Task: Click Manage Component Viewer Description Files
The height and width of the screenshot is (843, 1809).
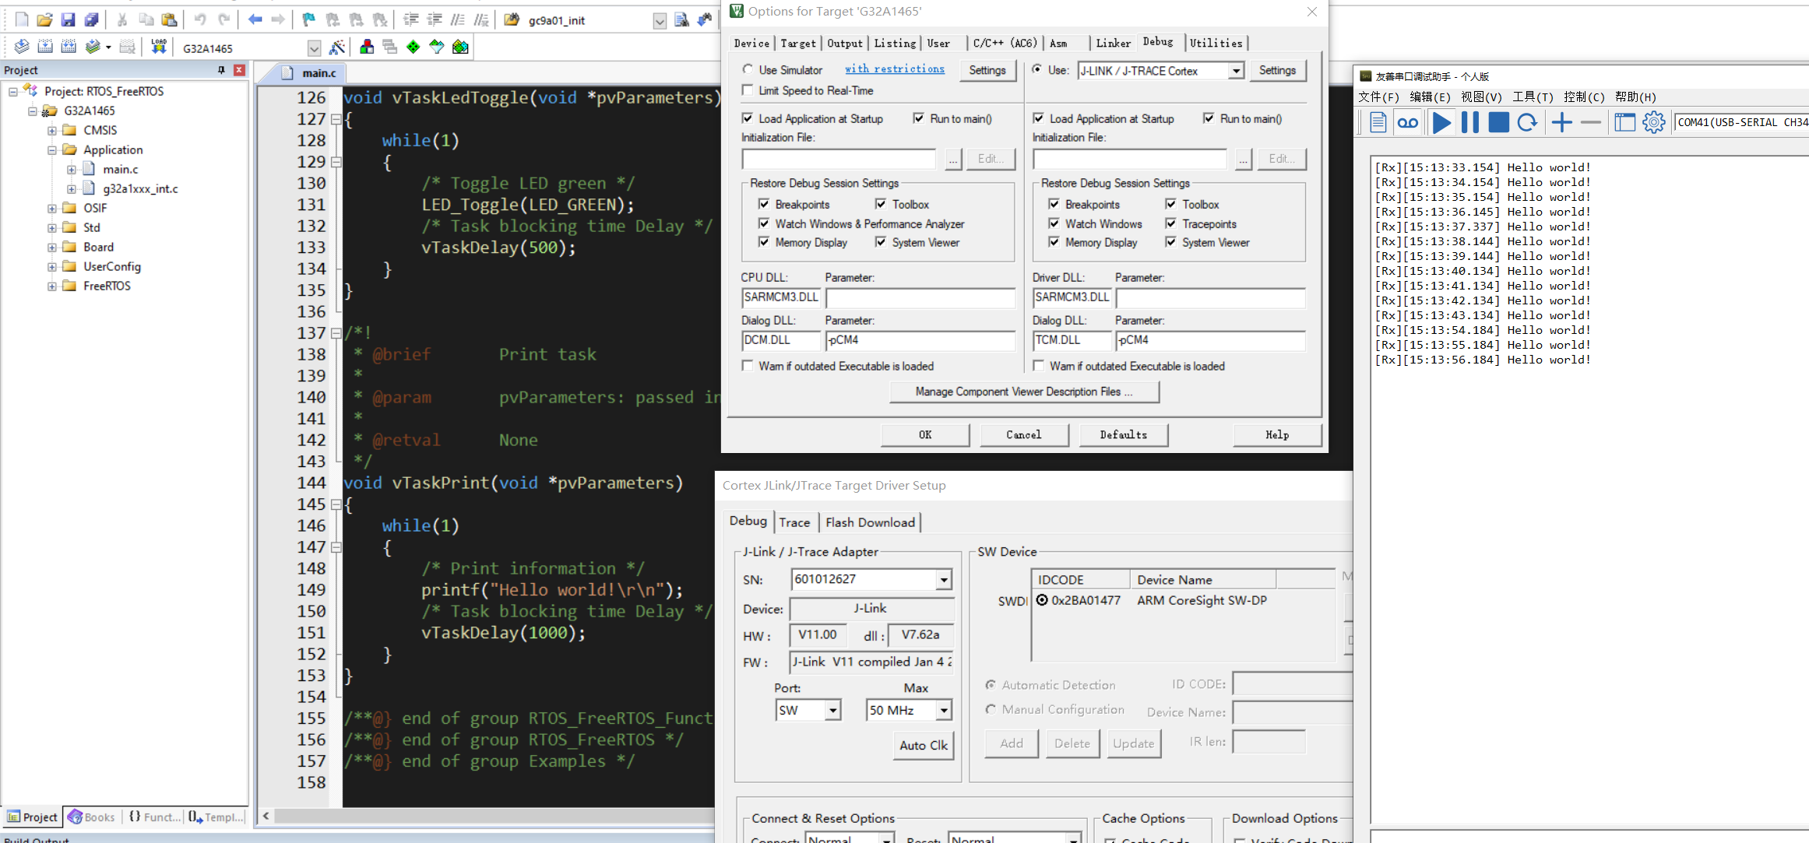Action: pyautogui.click(x=1024, y=392)
